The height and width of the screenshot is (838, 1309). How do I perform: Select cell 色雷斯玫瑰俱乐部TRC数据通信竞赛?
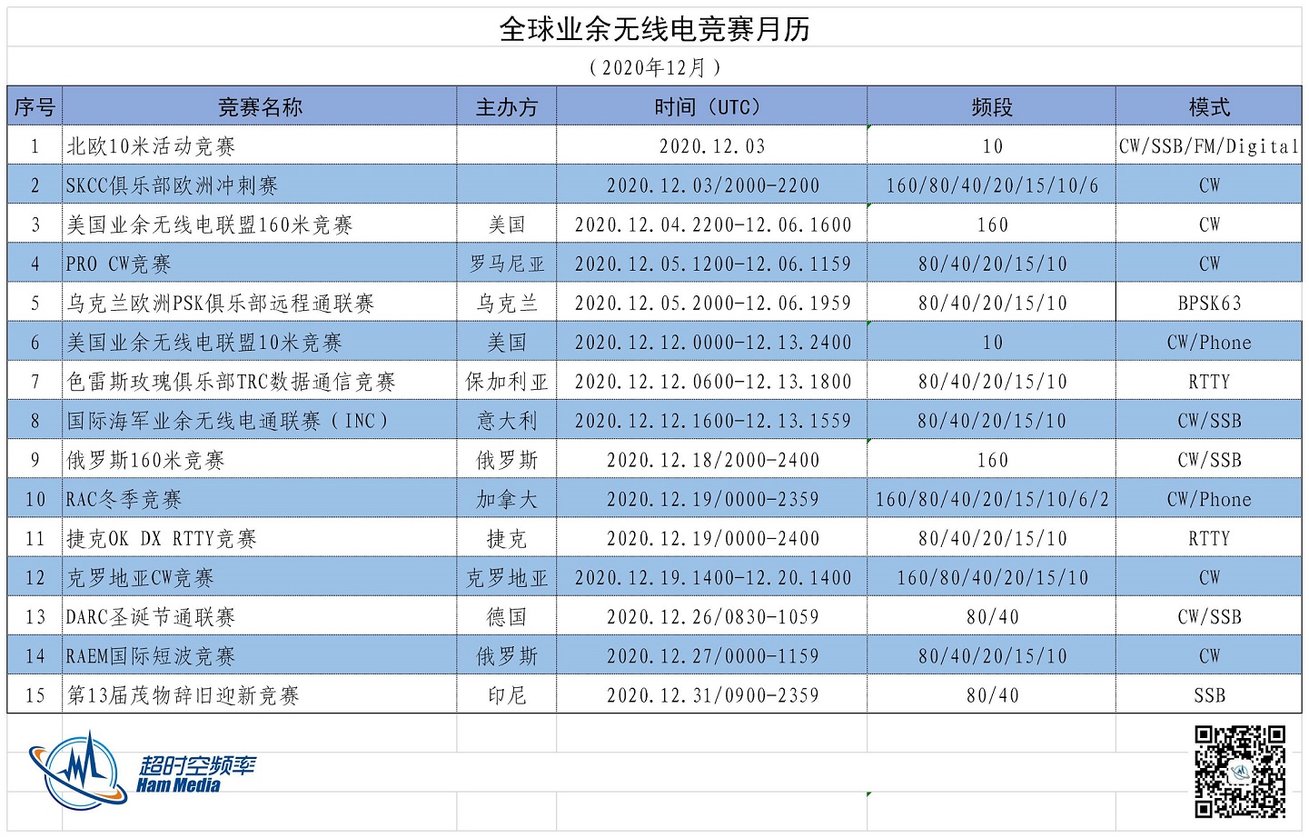[x=260, y=381]
